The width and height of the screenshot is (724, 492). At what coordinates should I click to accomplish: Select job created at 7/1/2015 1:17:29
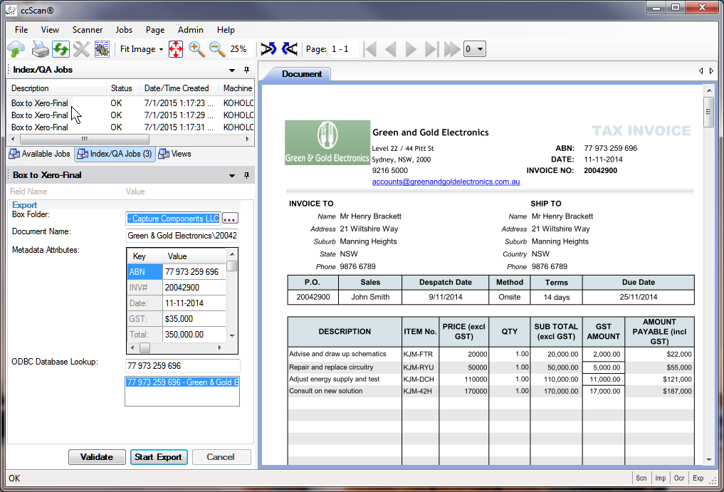click(131, 115)
